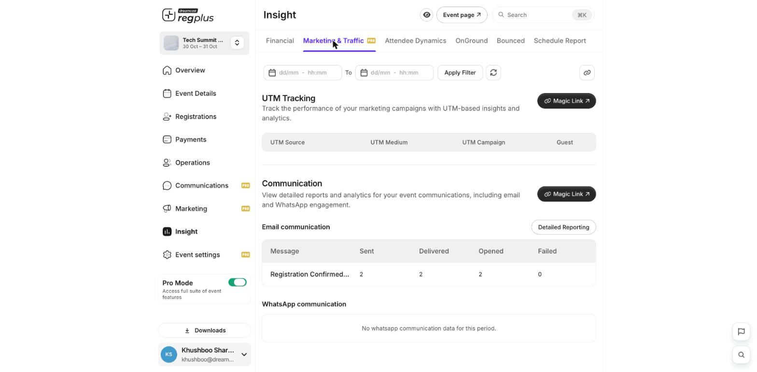Viewport: 757px width, 372px height.
Task: Click the UTM Campaign column header
Action: click(x=484, y=143)
